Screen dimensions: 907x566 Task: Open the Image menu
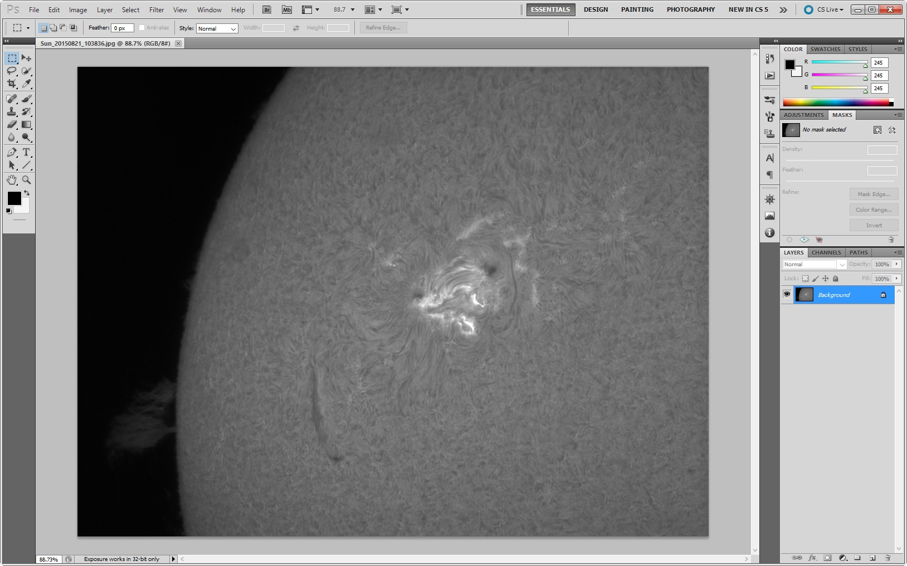(78, 9)
